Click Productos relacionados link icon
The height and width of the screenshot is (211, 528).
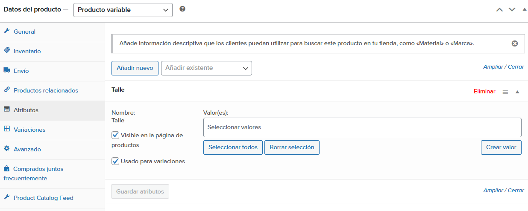tap(7, 90)
